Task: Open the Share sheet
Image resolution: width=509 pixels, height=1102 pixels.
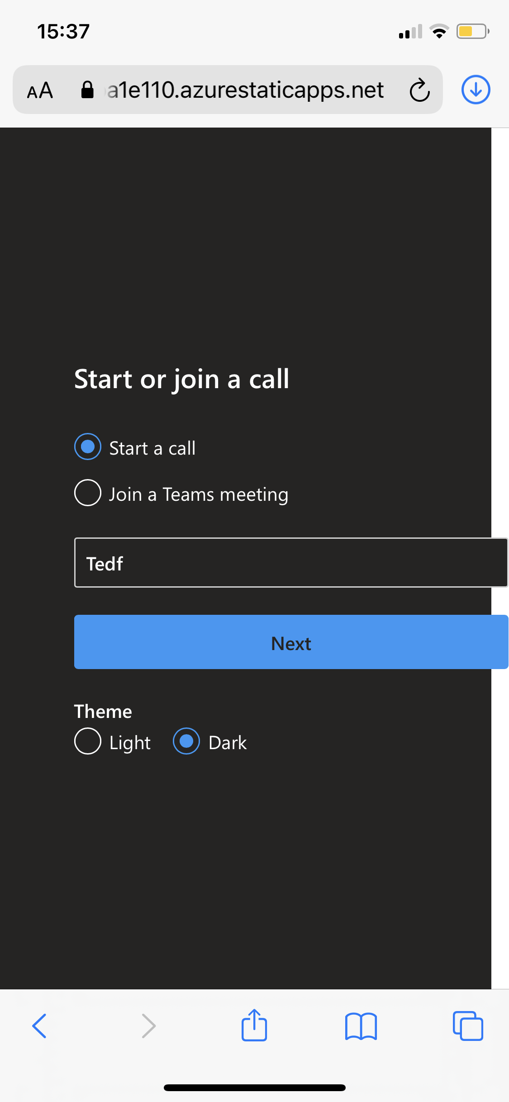Action: 254,1026
